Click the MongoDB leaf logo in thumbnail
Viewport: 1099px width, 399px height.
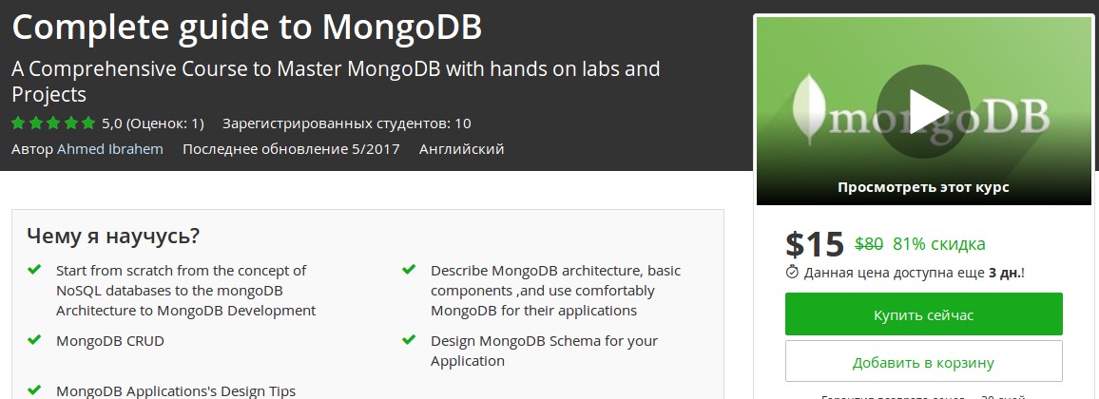point(807,109)
